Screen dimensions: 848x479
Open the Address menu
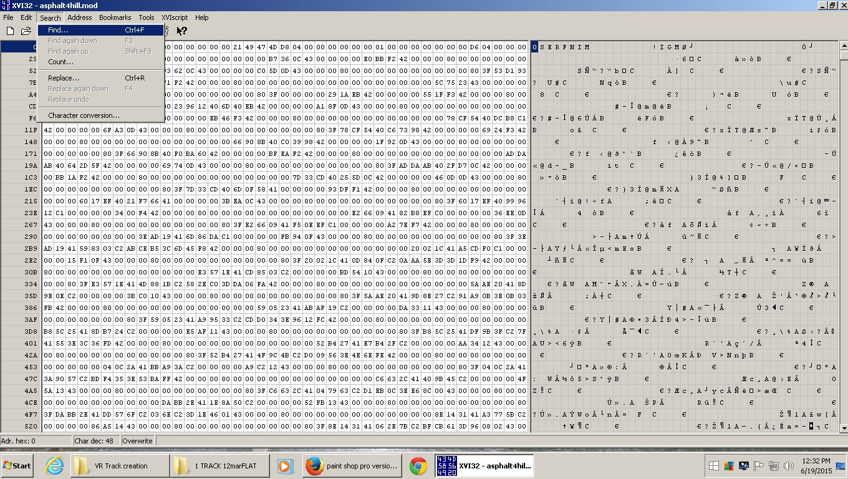pyautogui.click(x=80, y=17)
